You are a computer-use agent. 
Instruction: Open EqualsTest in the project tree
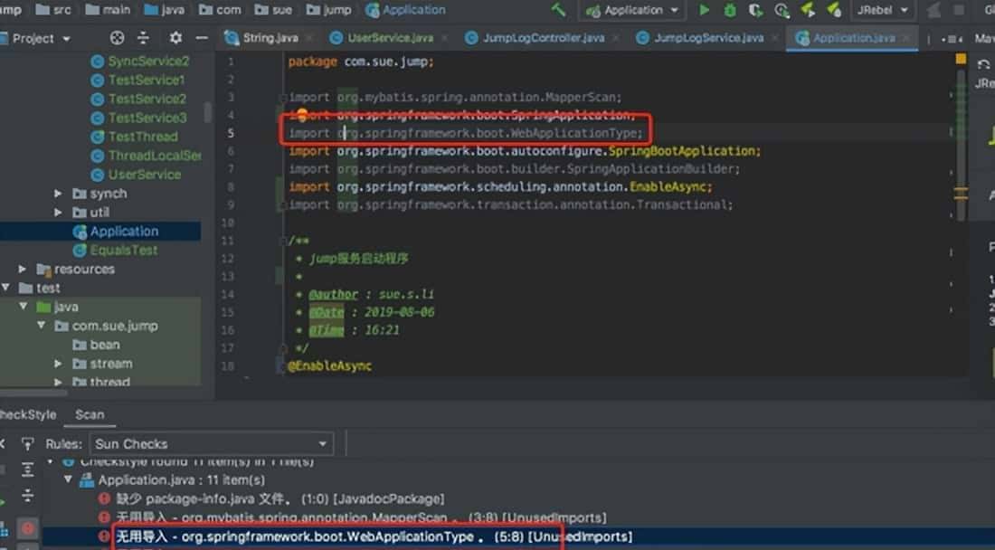click(x=123, y=251)
